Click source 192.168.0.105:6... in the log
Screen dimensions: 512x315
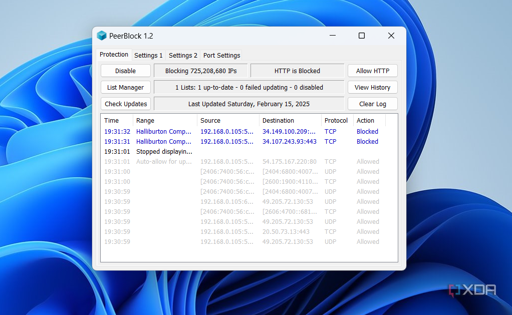click(x=226, y=202)
